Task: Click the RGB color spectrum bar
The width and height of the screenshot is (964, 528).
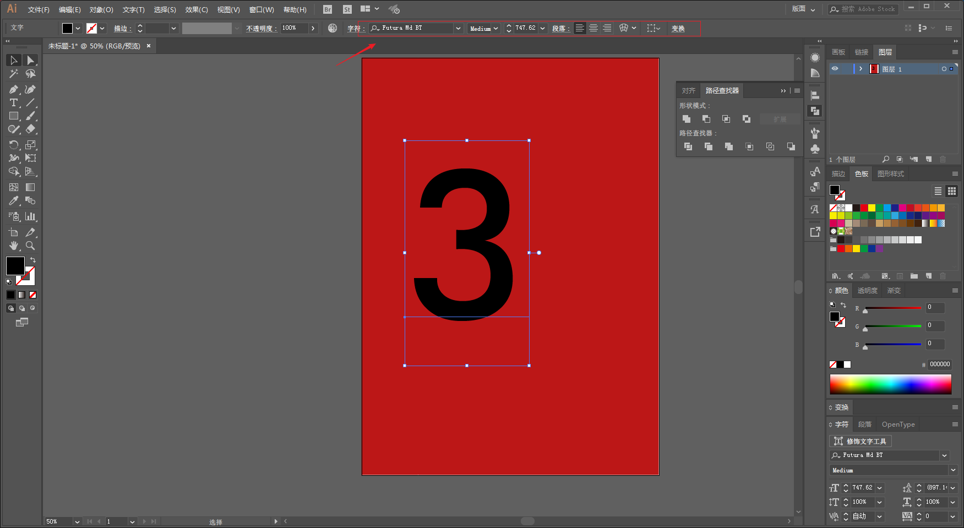Action: coord(890,384)
